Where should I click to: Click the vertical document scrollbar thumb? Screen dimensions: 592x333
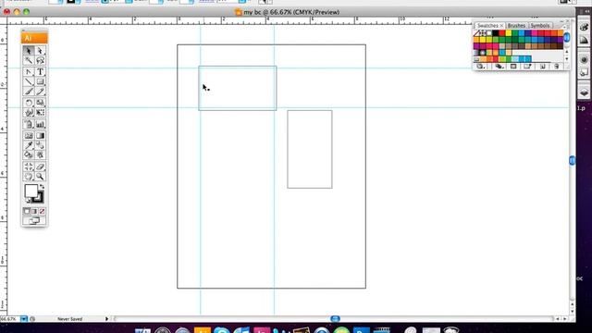coord(573,160)
